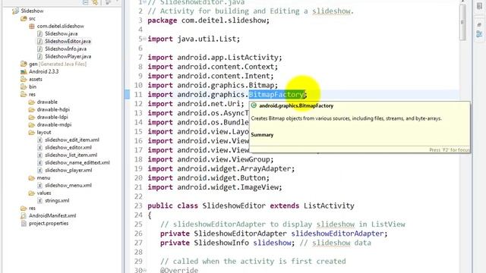Select the menu folder under res
Screen dimensions: 486x273
click(43, 177)
